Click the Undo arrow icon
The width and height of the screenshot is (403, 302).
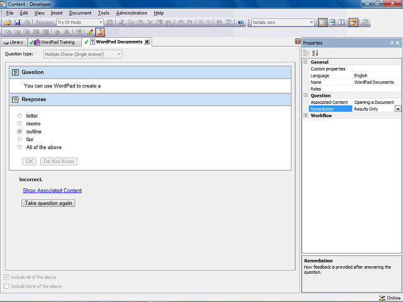181,23
